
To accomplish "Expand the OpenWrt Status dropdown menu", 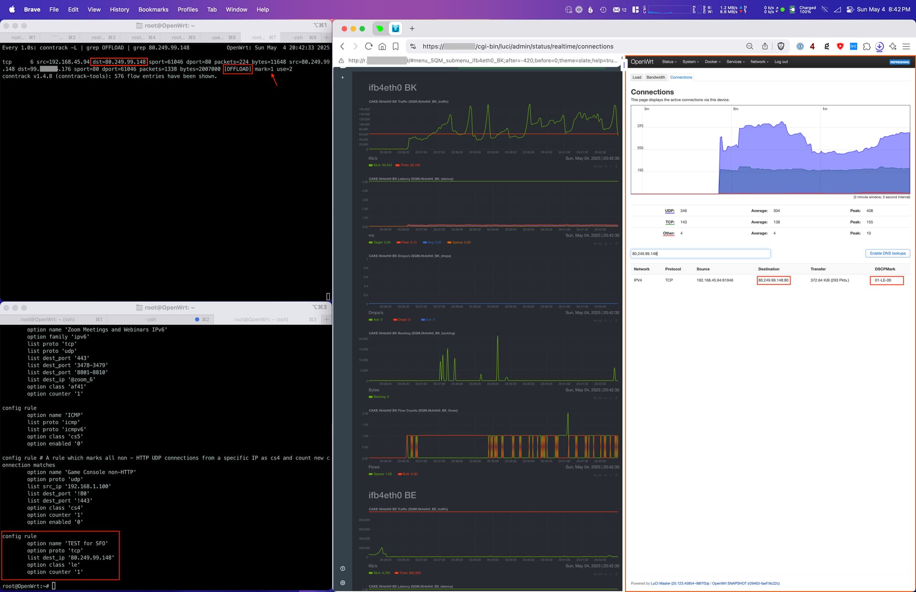I will tap(669, 62).
